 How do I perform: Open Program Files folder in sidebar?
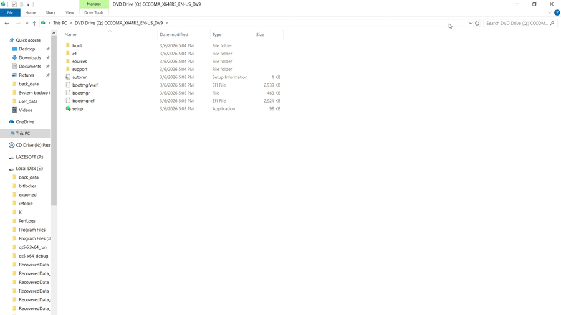pyautogui.click(x=32, y=230)
